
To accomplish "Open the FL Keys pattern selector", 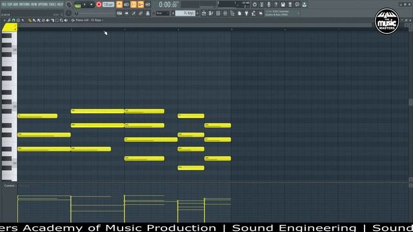I will (185, 13).
